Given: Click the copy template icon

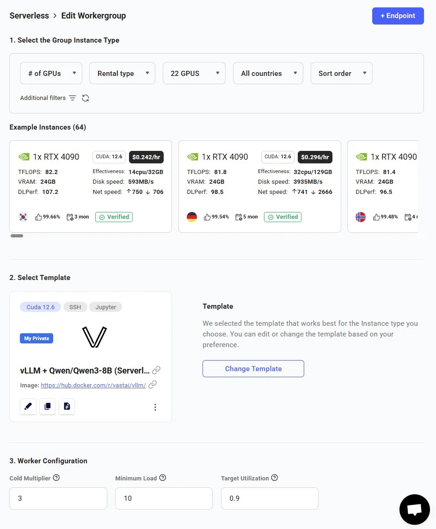Looking at the screenshot, I should tap(48, 406).
